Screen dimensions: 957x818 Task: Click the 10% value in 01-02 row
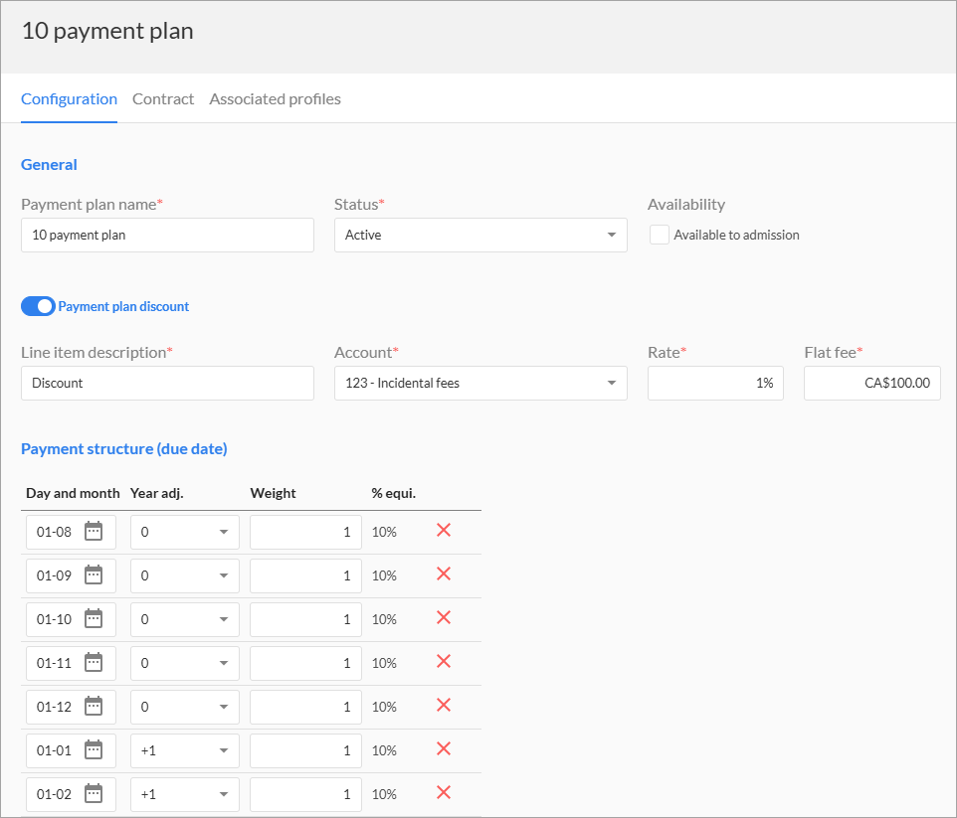384,794
